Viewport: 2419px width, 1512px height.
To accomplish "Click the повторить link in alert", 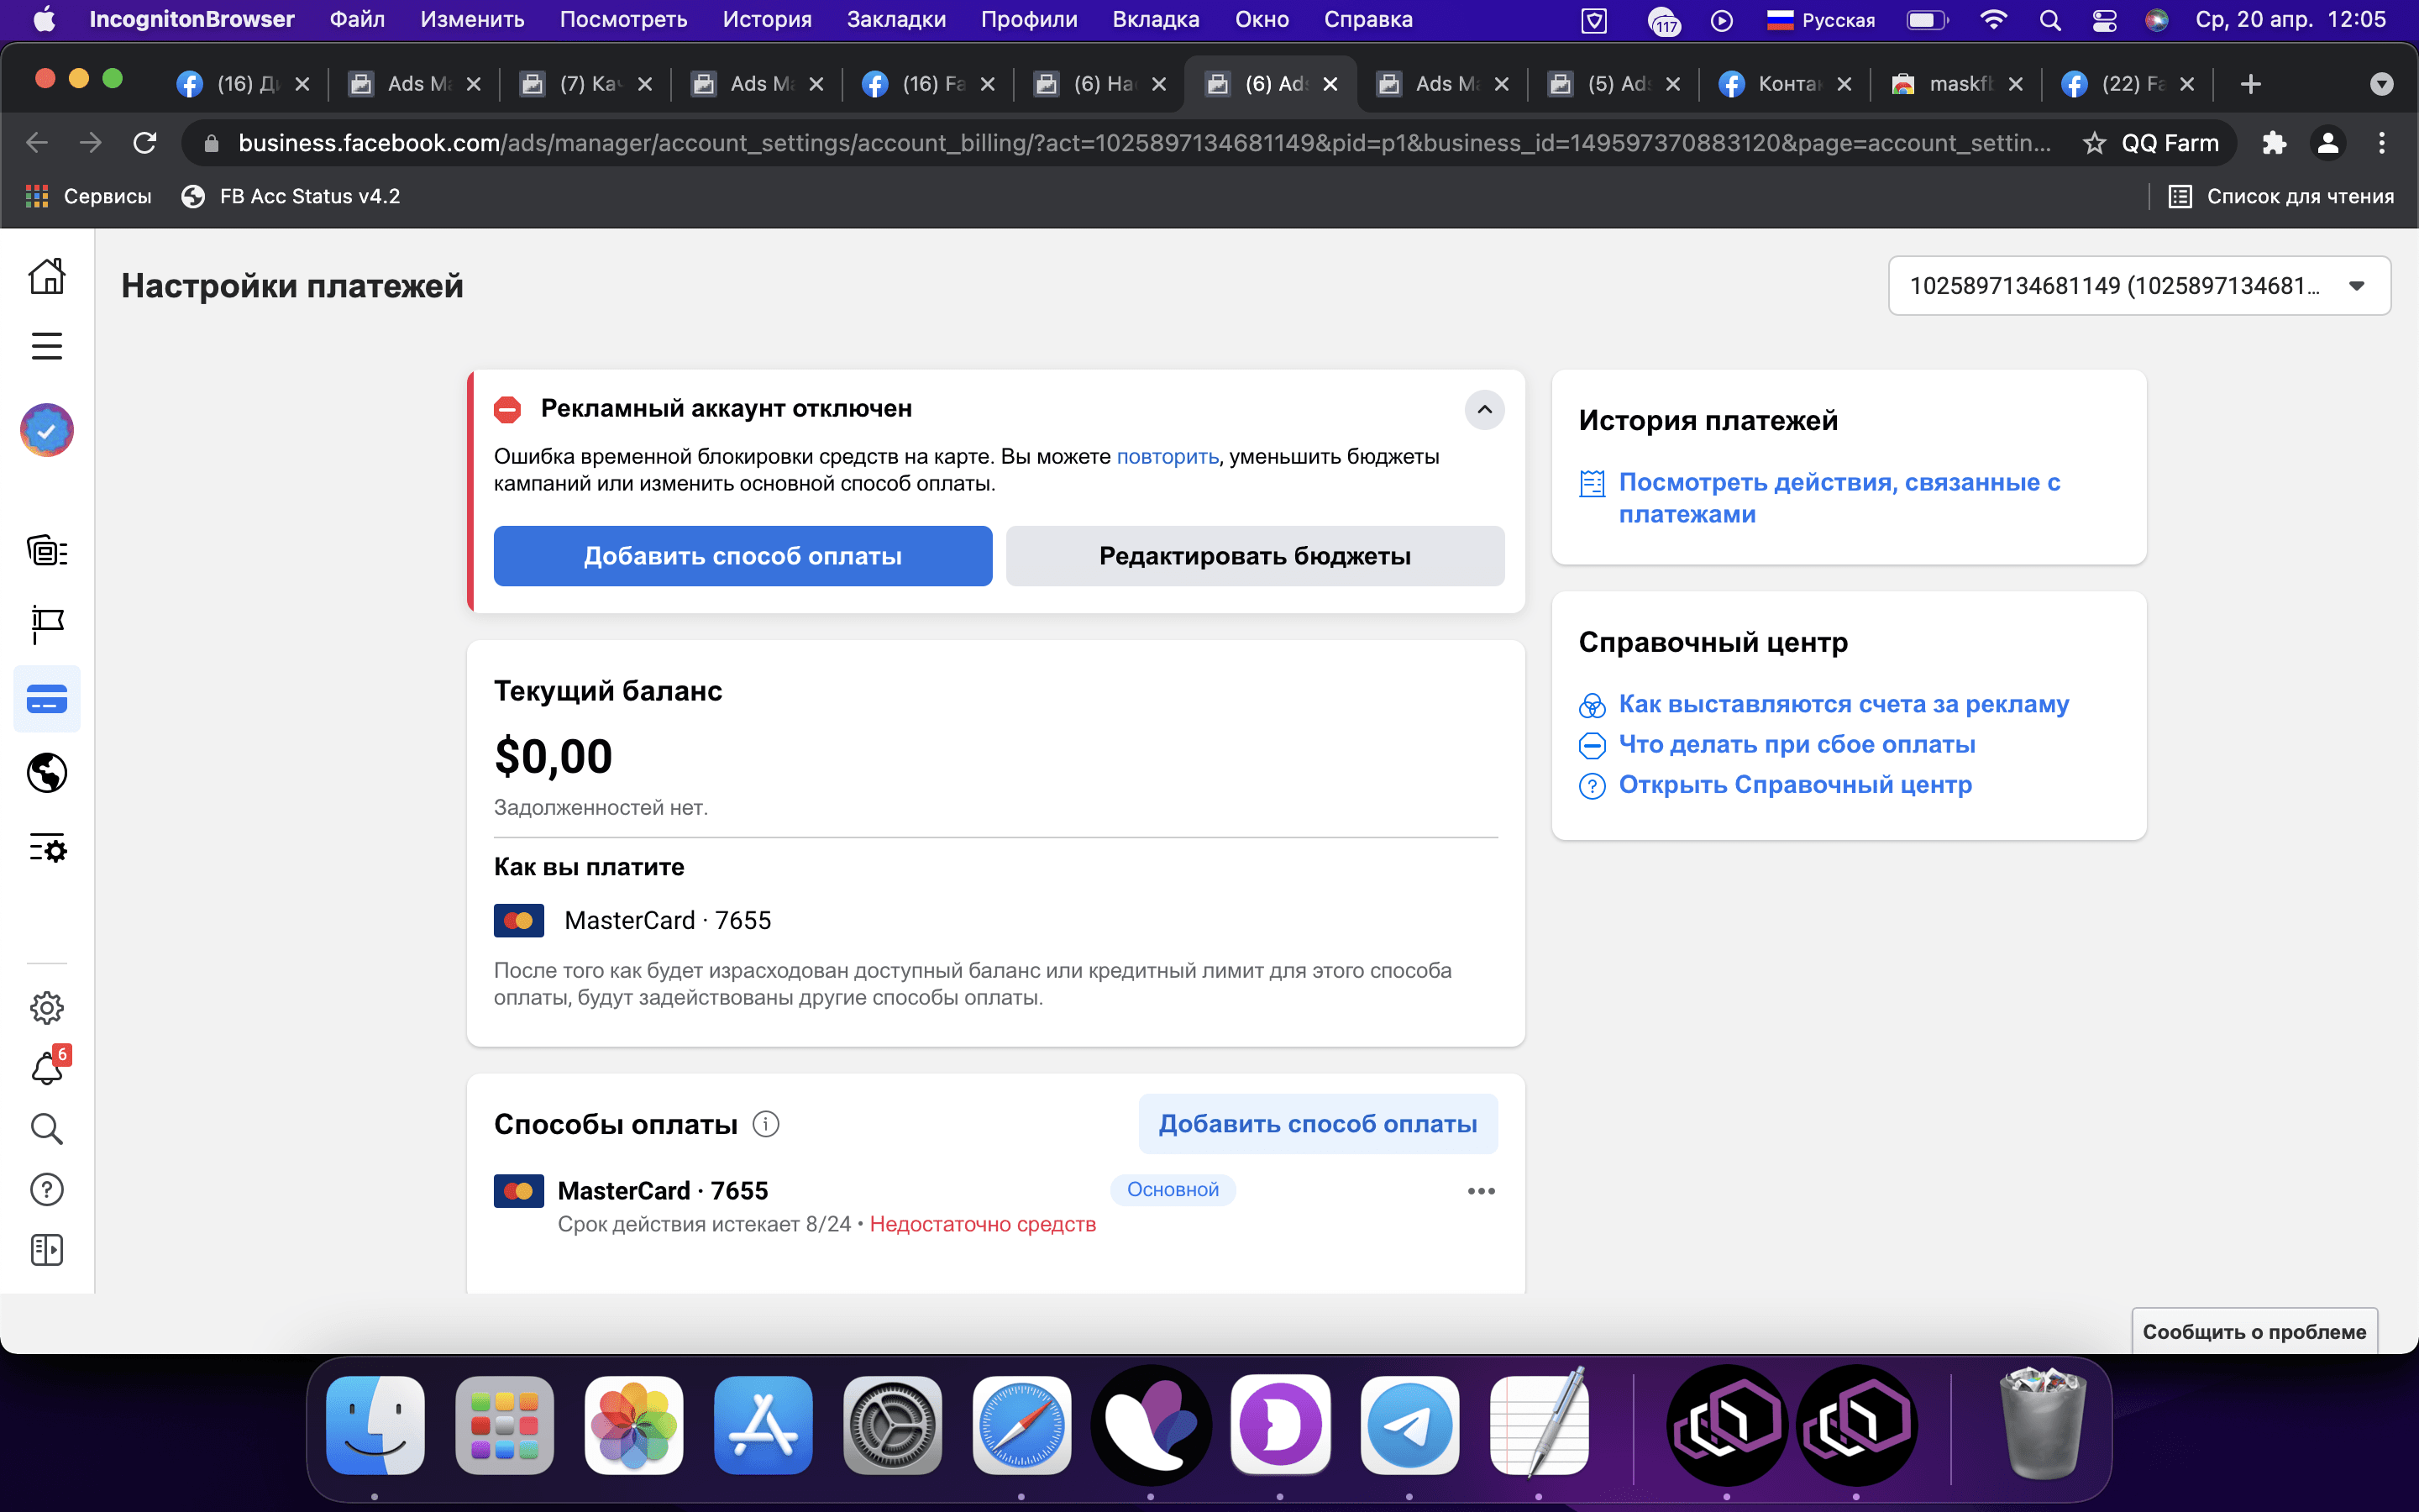I will click(1167, 457).
